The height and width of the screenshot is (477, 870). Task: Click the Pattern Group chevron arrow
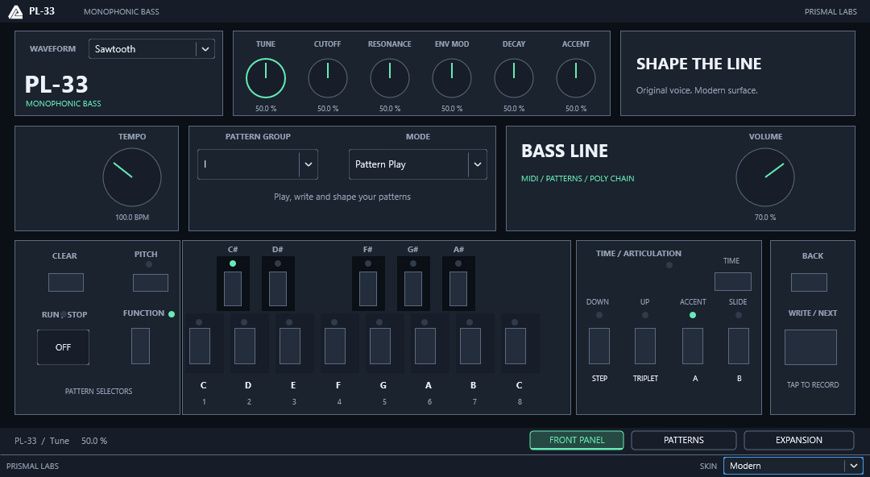coord(309,164)
